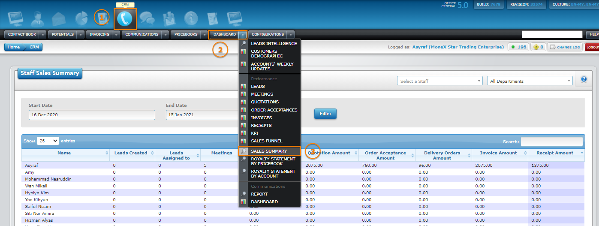Open the All Departments dropdown

pos(530,81)
